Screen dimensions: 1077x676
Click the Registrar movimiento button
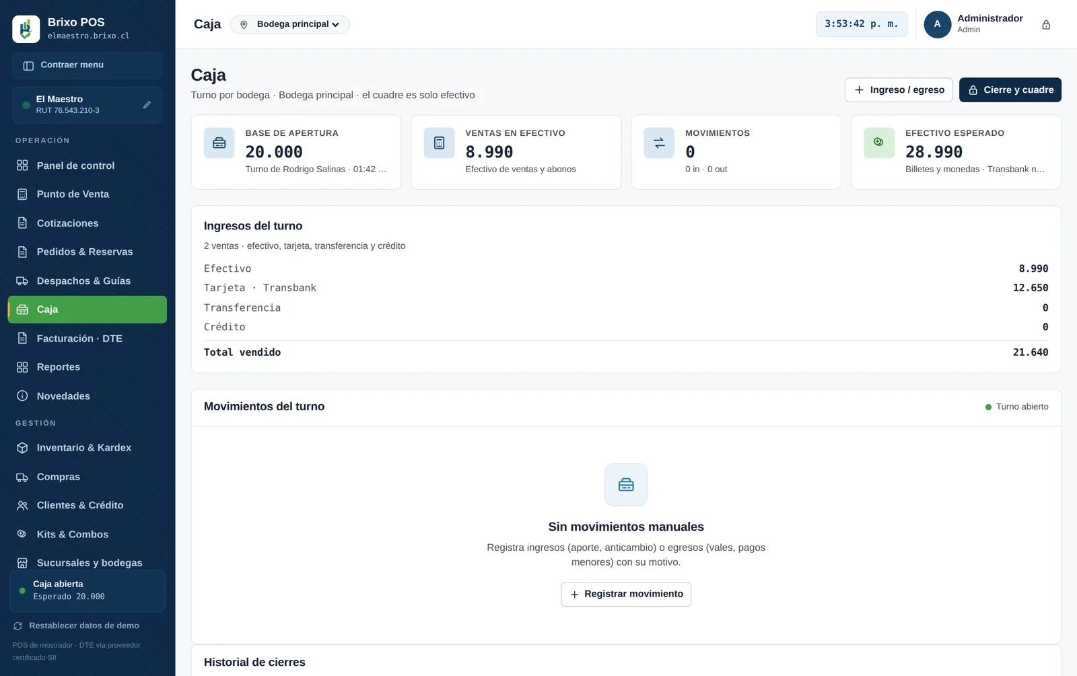coord(626,595)
